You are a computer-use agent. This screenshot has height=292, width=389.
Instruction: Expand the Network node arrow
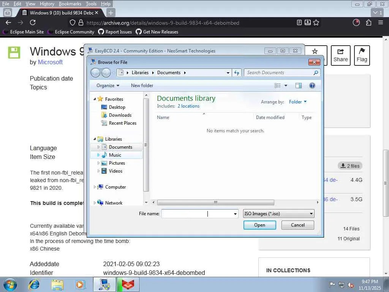click(x=95, y=203)
